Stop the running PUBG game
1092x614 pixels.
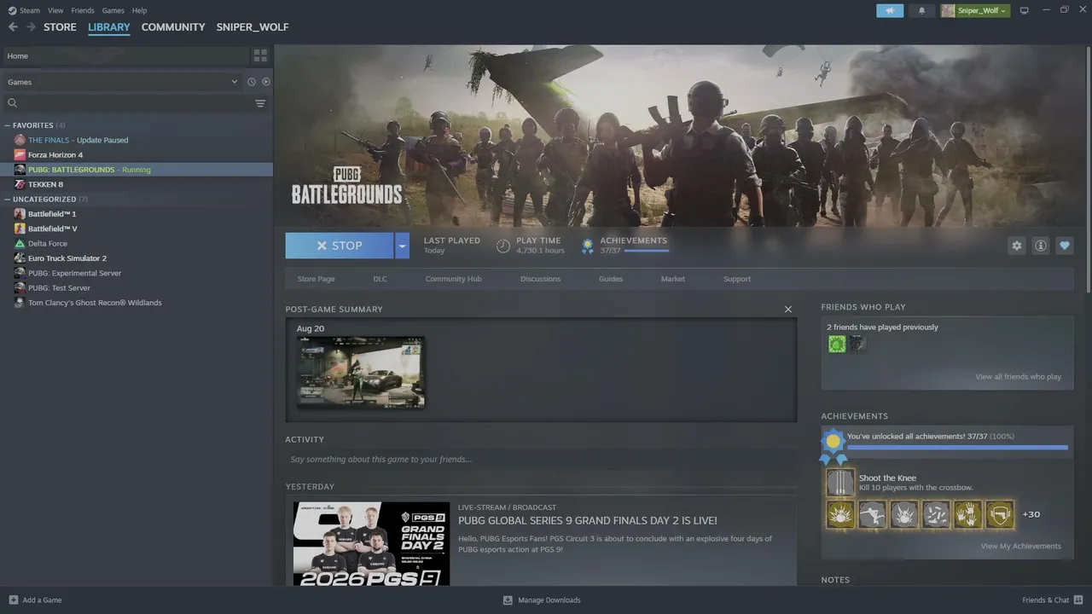(340, 246)
